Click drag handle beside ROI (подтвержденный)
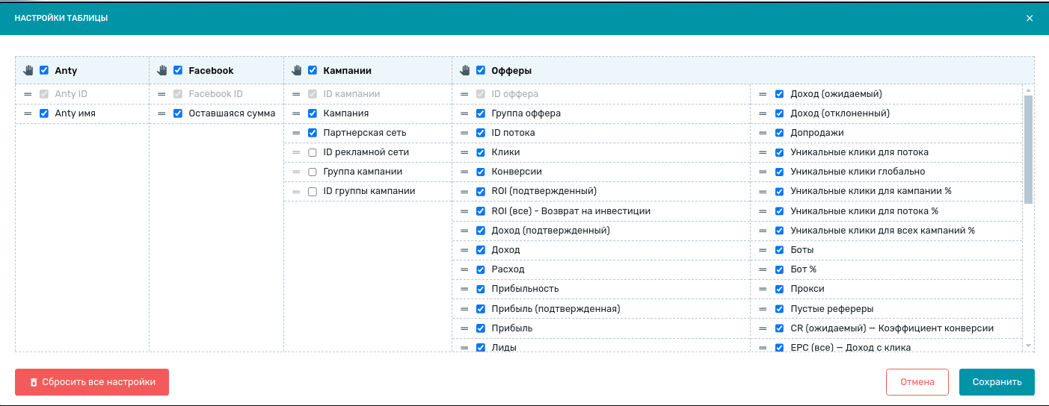1049x406 pixels. 464,191
